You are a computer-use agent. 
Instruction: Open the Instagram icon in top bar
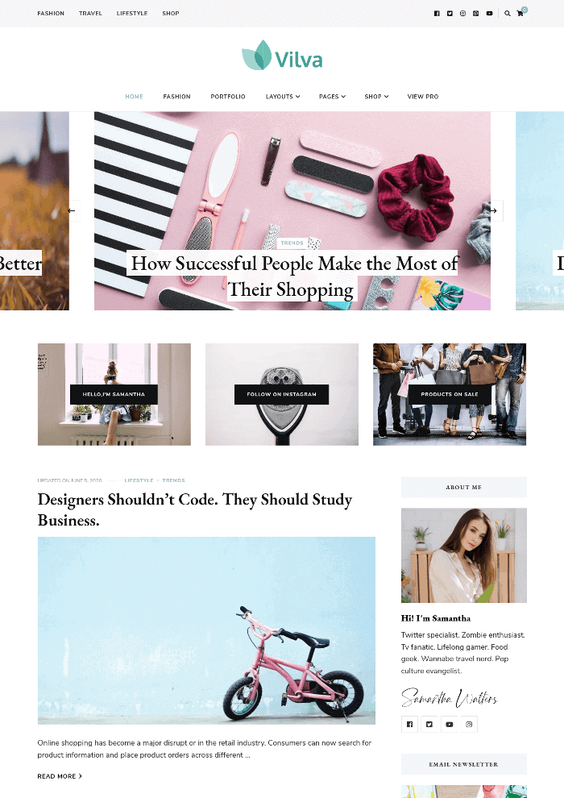tap(462, 14)
